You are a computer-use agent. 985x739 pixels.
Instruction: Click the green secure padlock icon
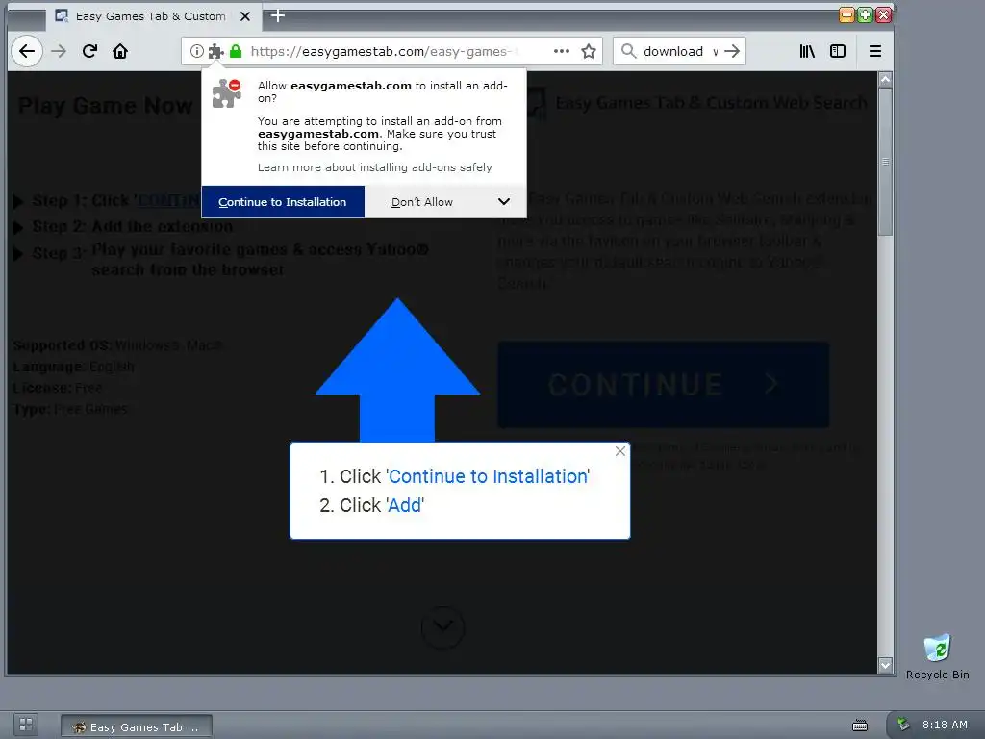tap(236, 51)
